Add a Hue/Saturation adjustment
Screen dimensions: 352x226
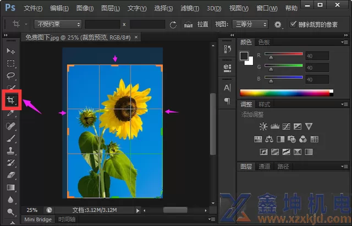tap(258, 139)
